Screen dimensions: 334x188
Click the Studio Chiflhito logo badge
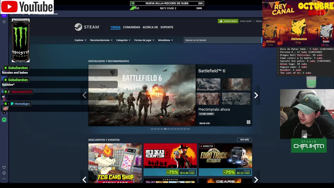click(x=309, y=146)
